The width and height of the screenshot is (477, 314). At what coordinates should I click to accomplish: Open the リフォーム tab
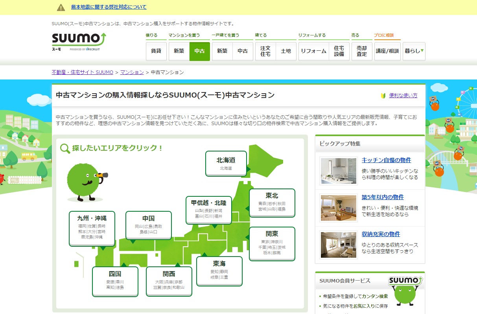313,52
